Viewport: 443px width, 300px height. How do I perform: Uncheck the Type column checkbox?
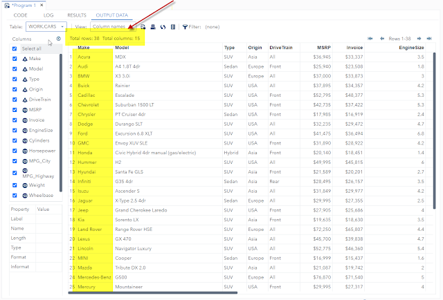tap(15, 79)
